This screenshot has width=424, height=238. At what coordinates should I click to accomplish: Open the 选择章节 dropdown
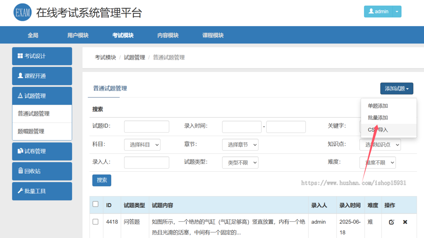240,145
